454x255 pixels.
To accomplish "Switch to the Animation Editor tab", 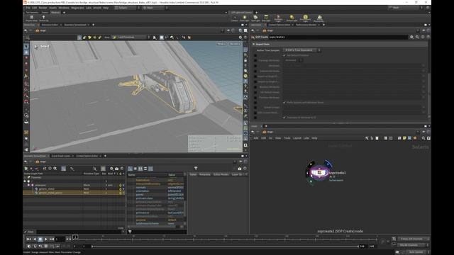I will (x=50, y=25).
